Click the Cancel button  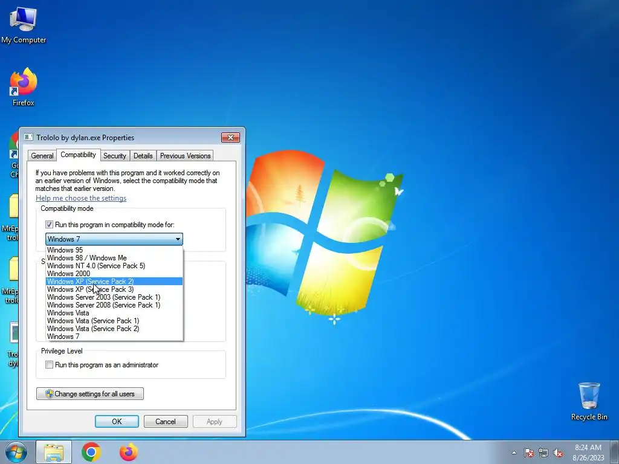tap(166, 421)
